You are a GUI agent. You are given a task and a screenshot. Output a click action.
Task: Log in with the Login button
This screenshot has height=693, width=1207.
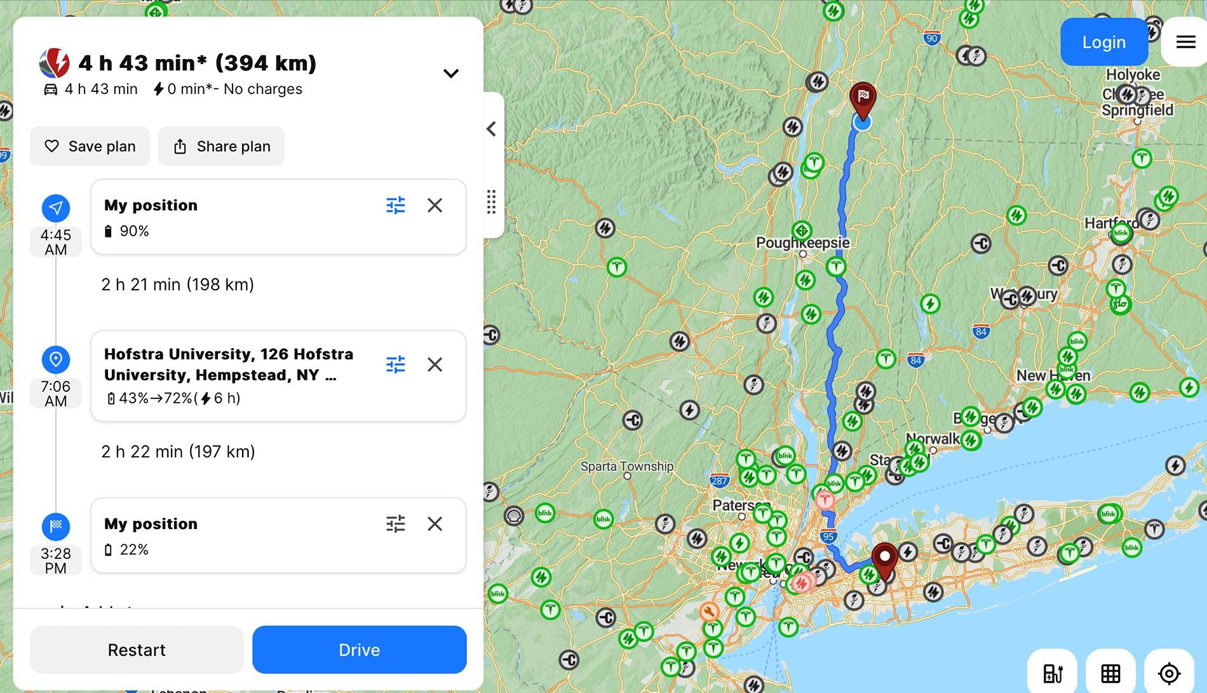(1103, 42)
